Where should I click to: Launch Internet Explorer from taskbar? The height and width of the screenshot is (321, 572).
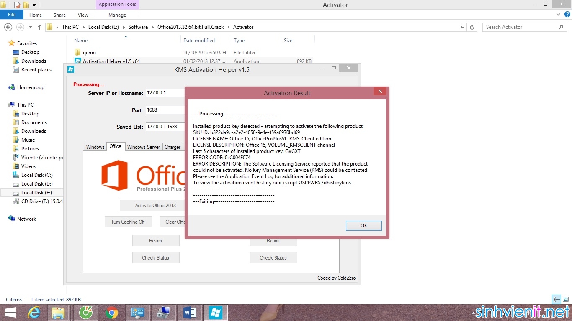pyautogui.click(x=34, y=313)
